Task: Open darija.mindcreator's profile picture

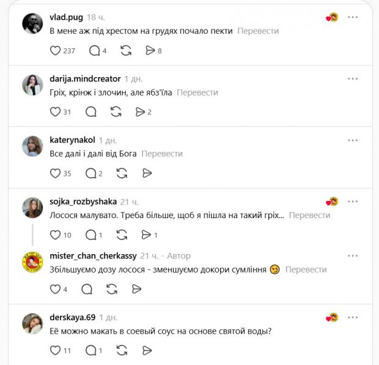Action: click(32, 85)
